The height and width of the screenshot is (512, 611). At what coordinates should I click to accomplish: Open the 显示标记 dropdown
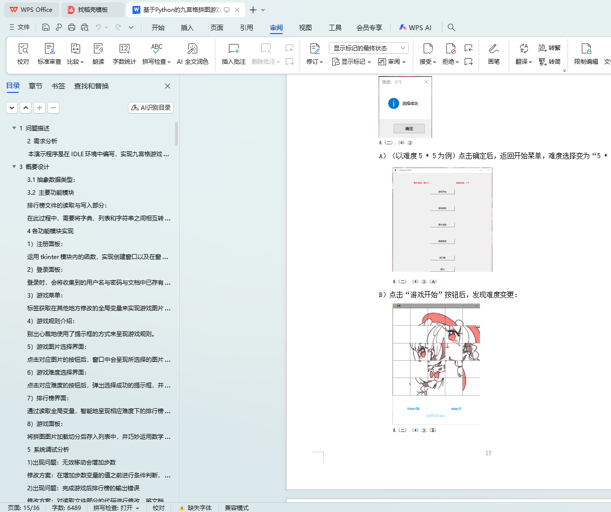tap(351, 62)
